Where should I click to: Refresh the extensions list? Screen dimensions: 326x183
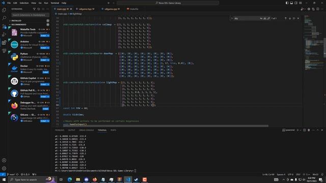[39, 9]
